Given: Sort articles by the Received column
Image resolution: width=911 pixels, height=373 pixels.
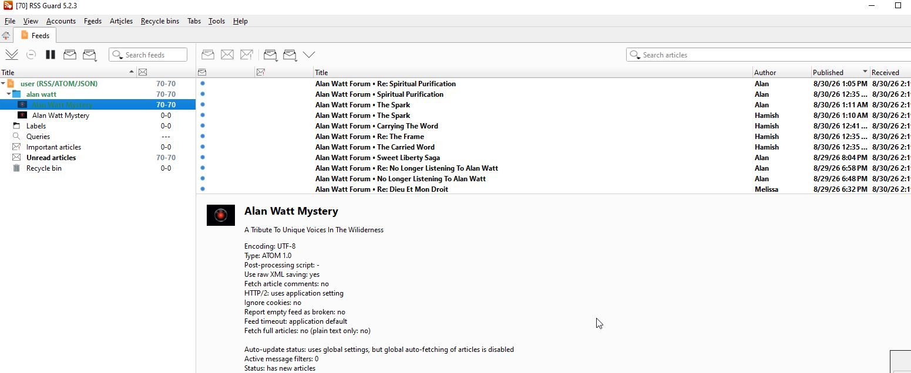Looking at the screenshot, I should pyautogui.click(x=890, y=72).
